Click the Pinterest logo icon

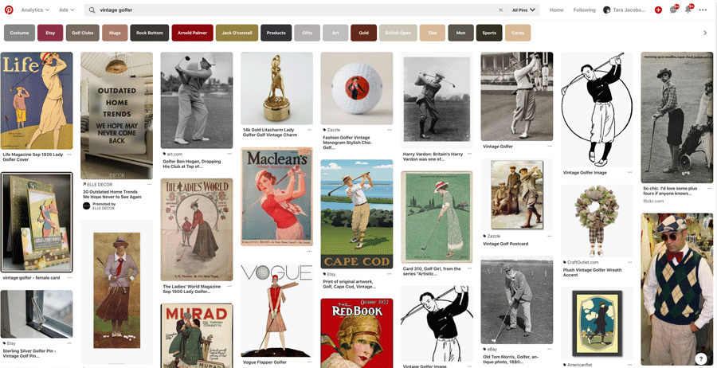9,10
